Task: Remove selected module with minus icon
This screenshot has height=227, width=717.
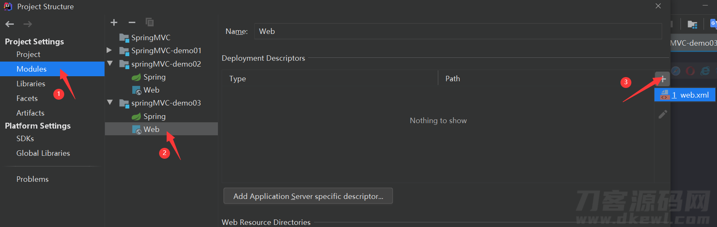Action: point(132,22)
